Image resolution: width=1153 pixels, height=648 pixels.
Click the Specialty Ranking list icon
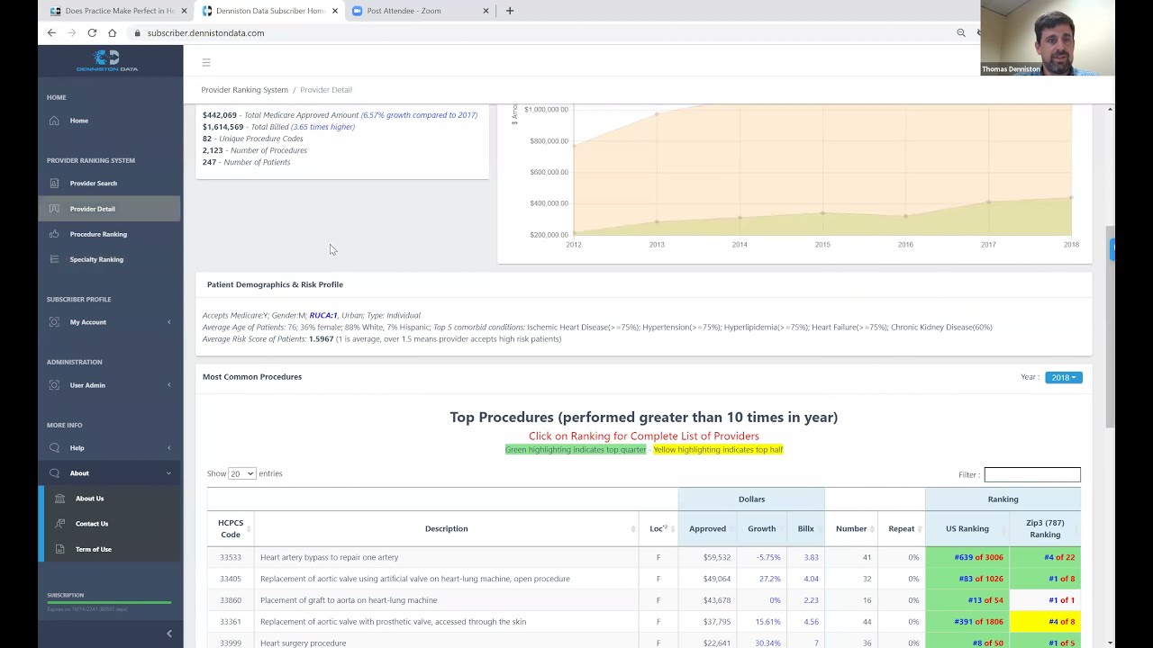pyautogui.click(x=54, y=259)
